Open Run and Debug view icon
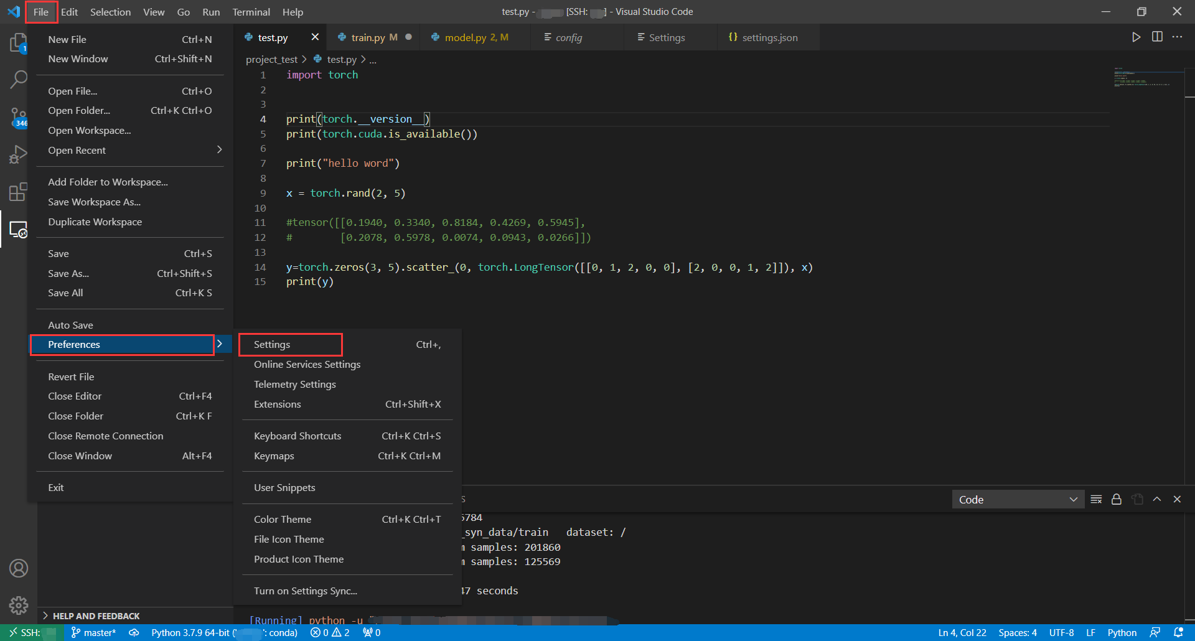The image size is (1195, 641). tap(19, 154)
